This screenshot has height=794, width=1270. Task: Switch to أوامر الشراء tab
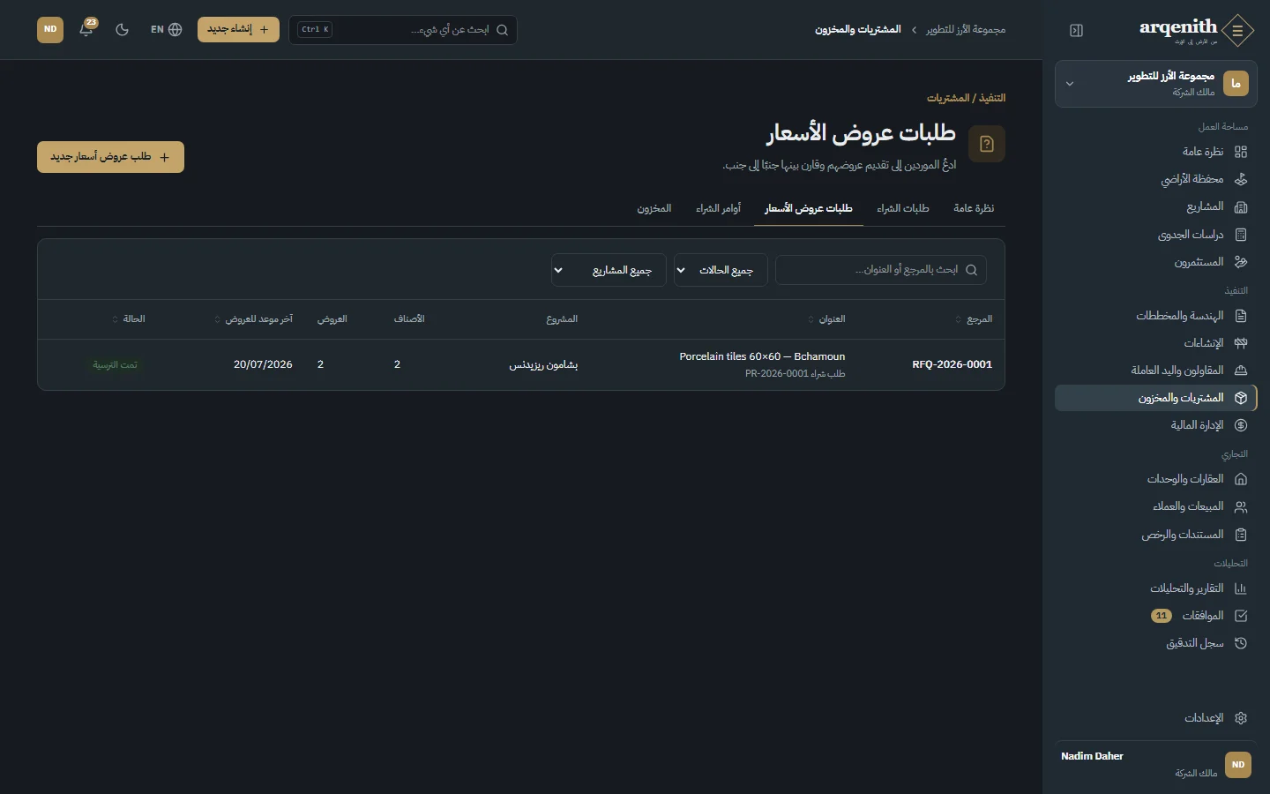click(x=718, y=208)
